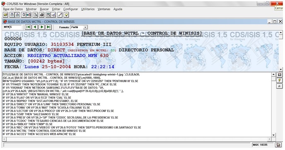Click format line containing 'NOTEBOOK TOSHIBA'
The image size is (285, 150).
click(x=60, y=85)
